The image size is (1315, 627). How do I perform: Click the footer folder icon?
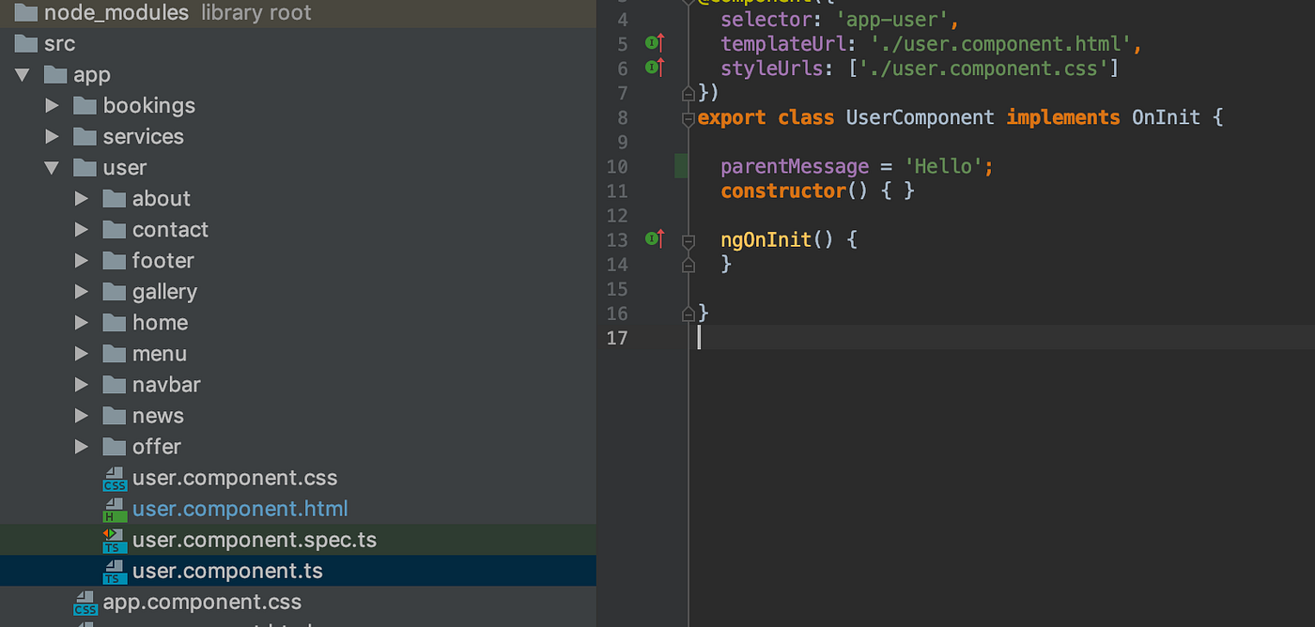pyautogui.click(x=115, y=261)
